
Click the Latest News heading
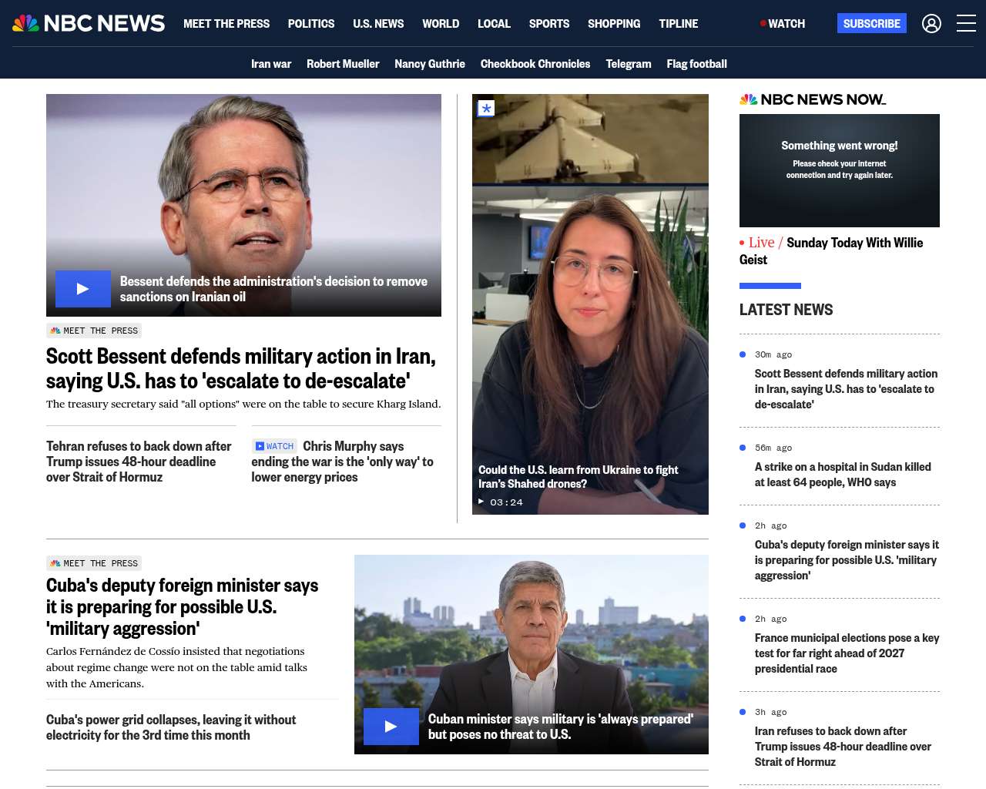(786, 310)
